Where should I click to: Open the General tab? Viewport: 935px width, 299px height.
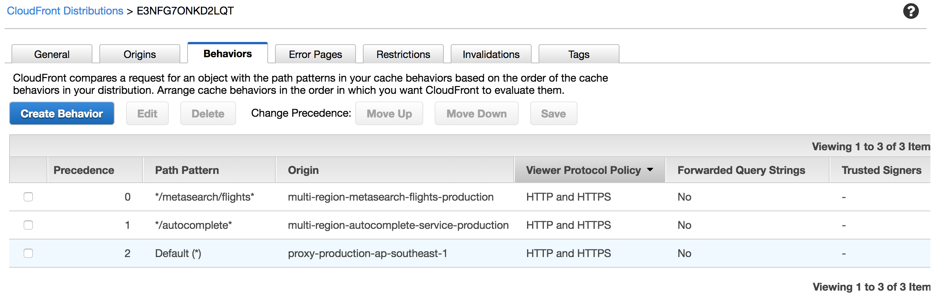point(52,54)
